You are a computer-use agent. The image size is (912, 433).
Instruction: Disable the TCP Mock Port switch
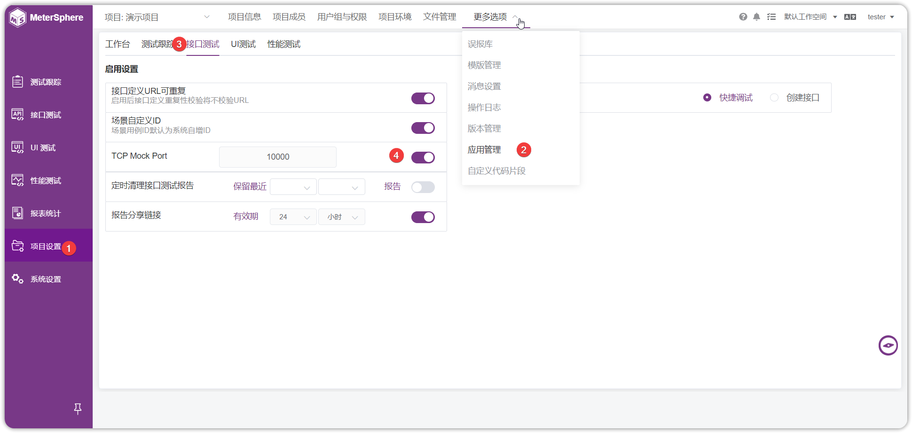click(423, 157)
